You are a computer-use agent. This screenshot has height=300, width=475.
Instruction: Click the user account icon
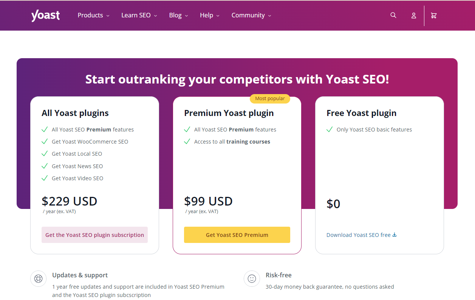pos(414,15)
